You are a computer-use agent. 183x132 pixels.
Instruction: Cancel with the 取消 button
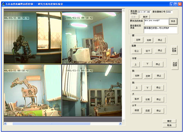(x=169, y=125)
